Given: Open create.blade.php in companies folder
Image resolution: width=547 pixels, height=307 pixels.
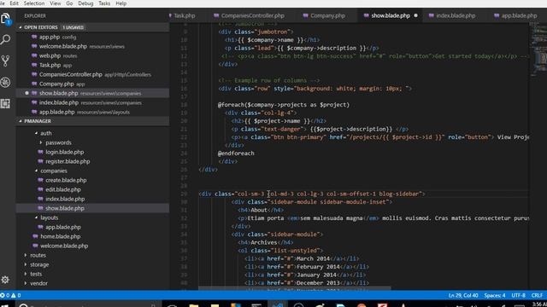Looking at the screenshot, I should (x=92, y=180).
